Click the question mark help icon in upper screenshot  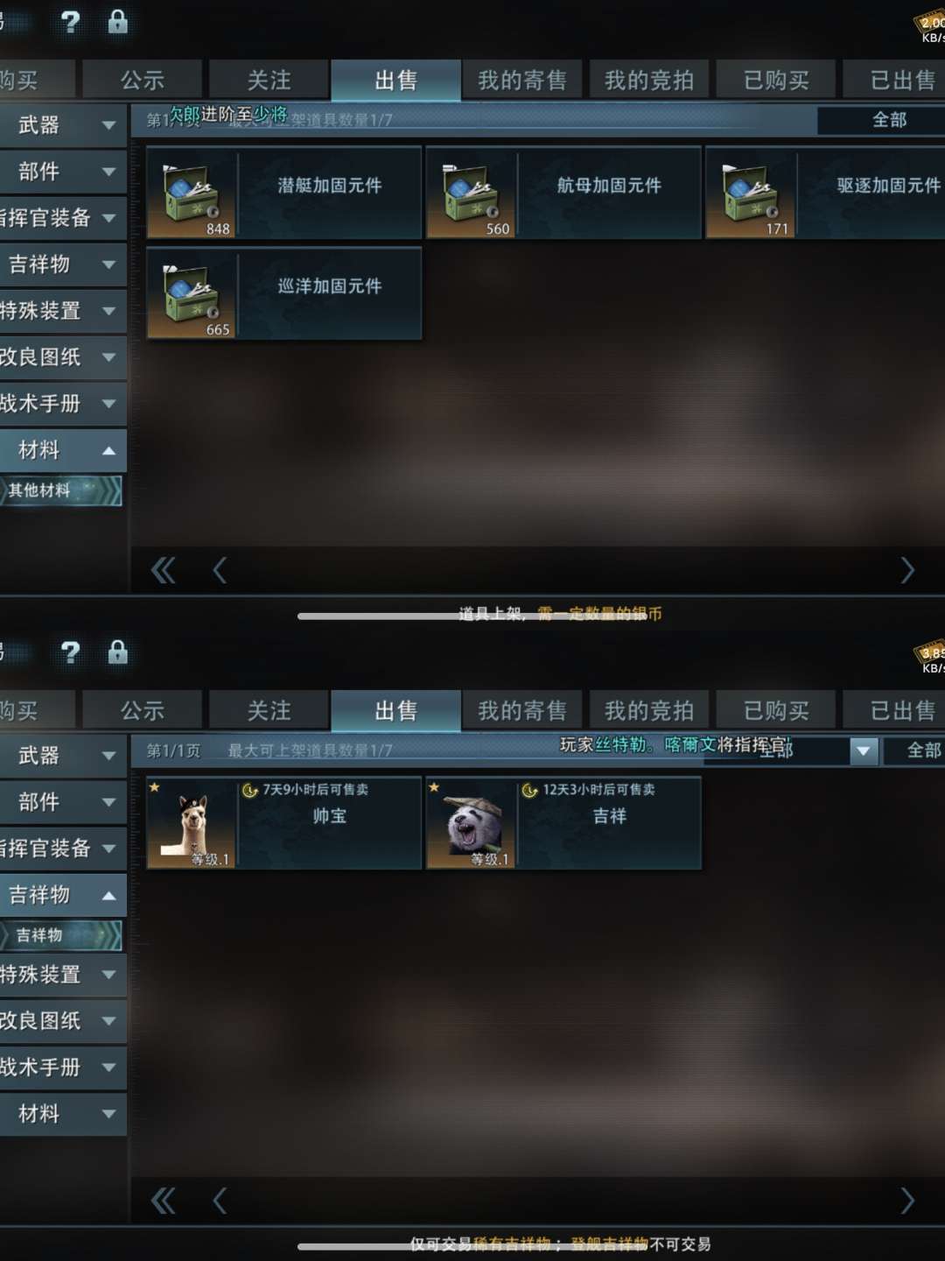[x=71, y=22]
